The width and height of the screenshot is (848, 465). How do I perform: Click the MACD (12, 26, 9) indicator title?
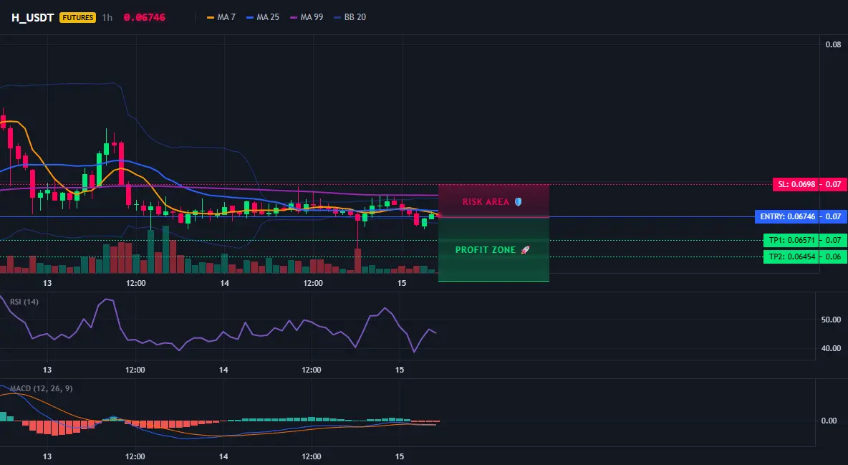[x=41, y=388]
